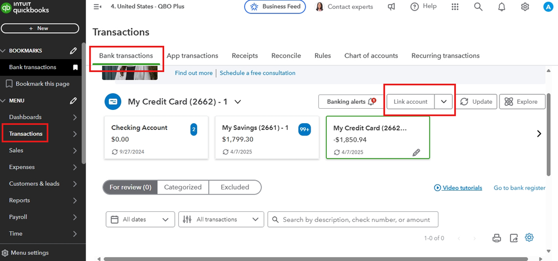Click the Find out more link

point(194,73)
